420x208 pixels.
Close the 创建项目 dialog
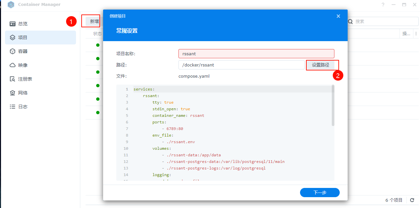click(338, 16)
